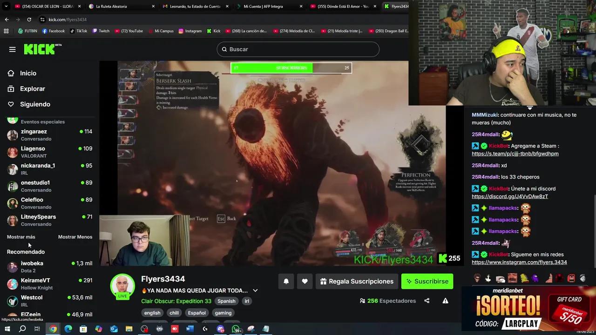This screenshot has width=596, height=335.
Task: Select the Spanish language tag
Action: pos(226,301)
